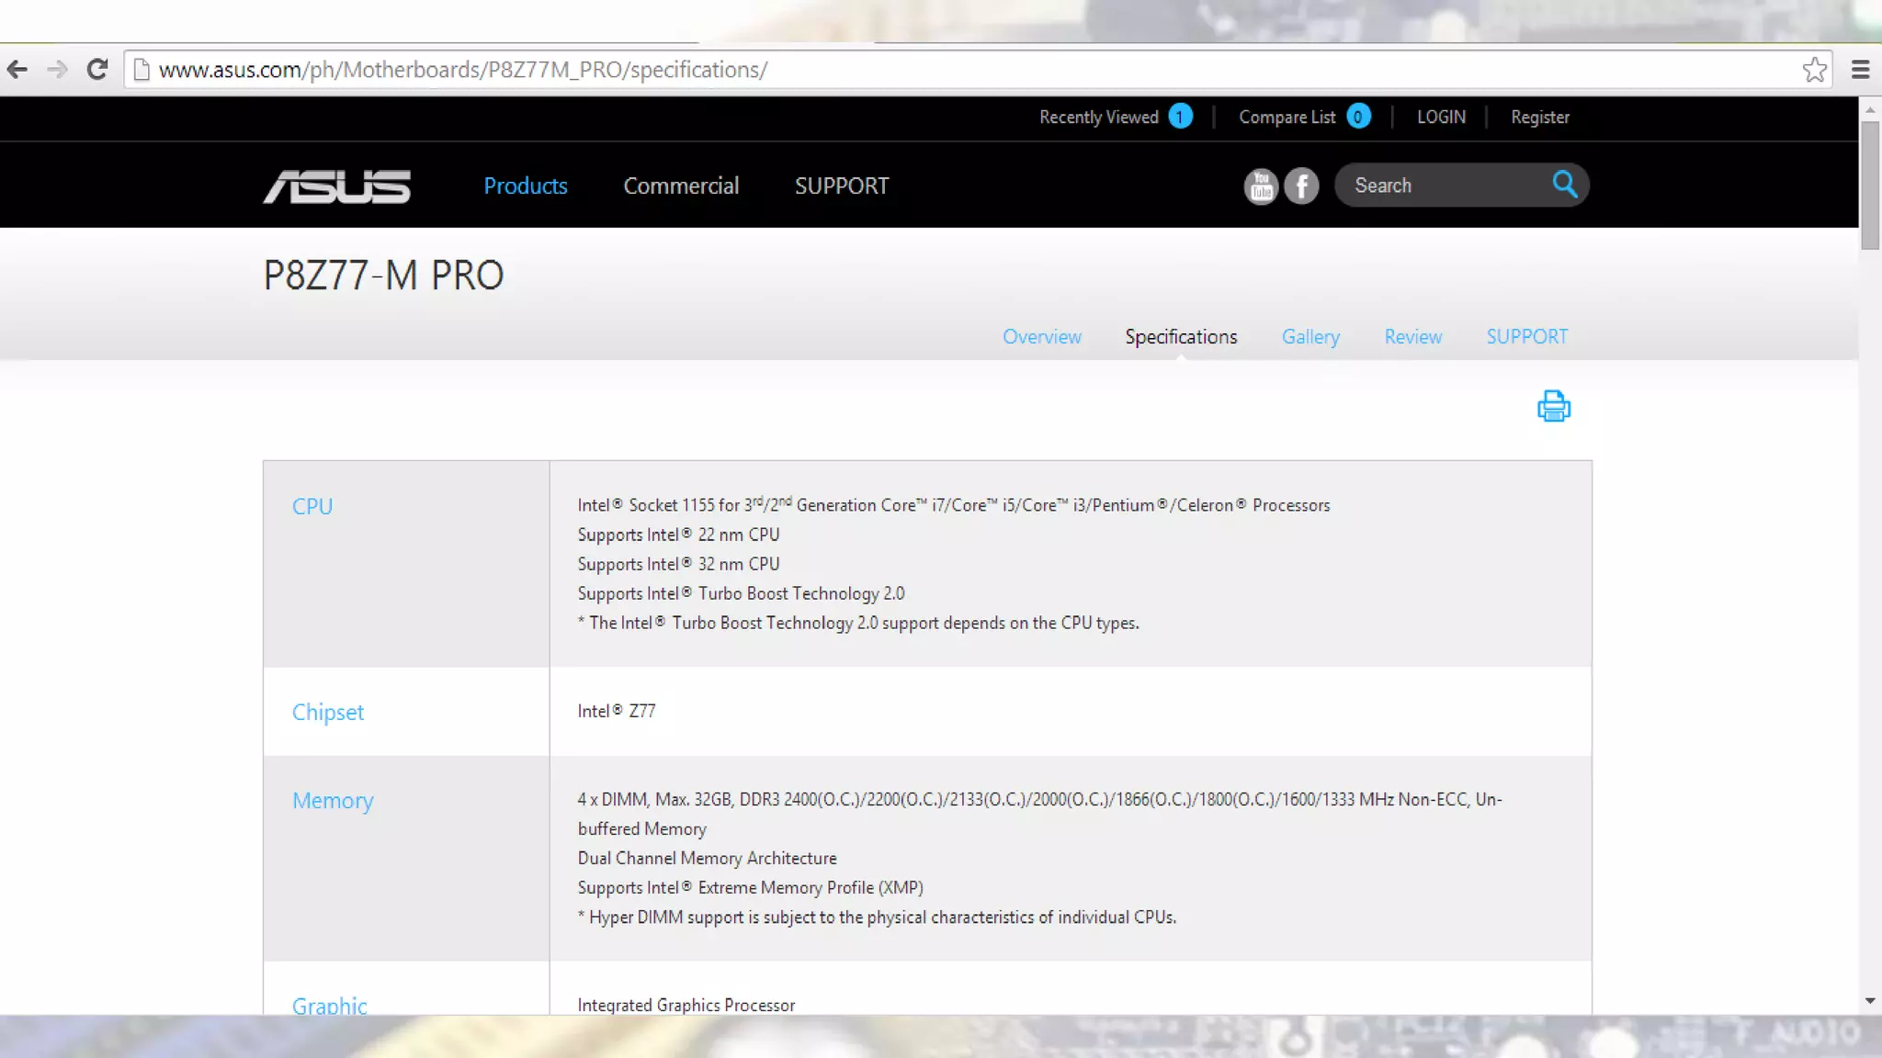Select the Specifications tab
This screenshot has height=1058, width=1882.
[1181, 337]
